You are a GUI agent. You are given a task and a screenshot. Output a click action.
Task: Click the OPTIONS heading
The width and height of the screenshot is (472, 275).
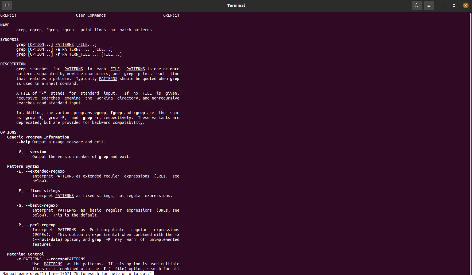pyautogui.click(x=8, y=132)
